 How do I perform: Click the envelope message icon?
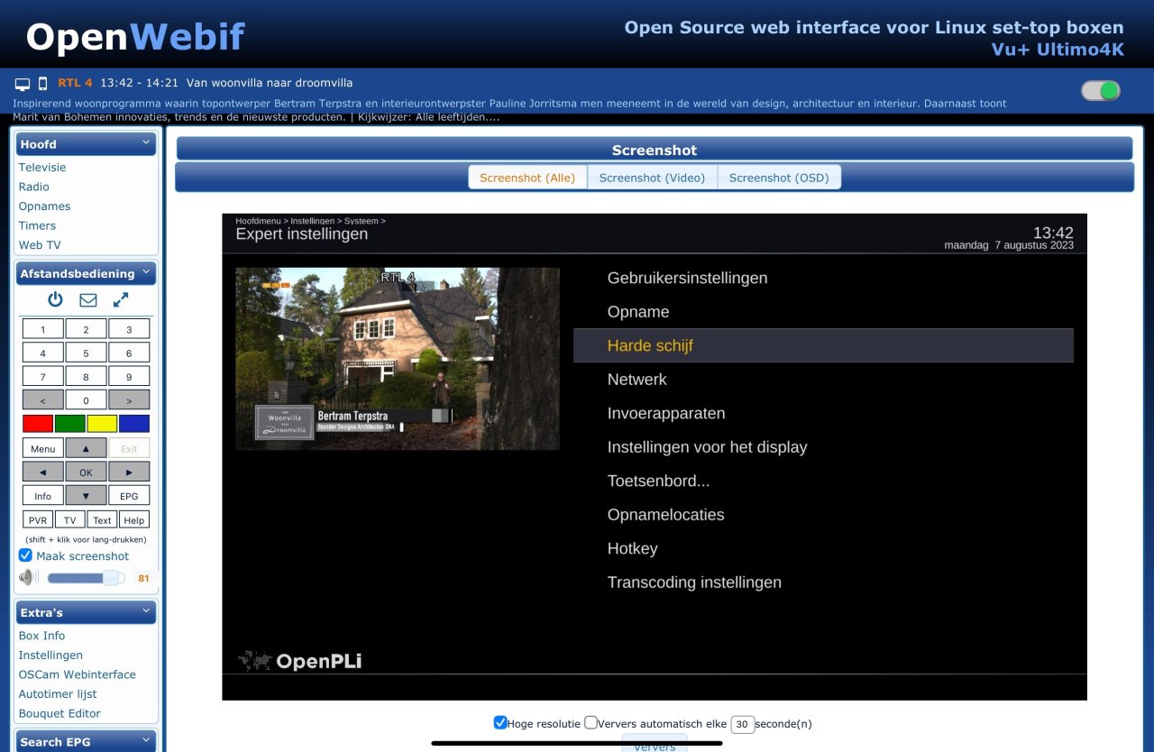tap(87, 300)
